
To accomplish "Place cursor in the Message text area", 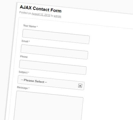I will click(x=48, y=106).
